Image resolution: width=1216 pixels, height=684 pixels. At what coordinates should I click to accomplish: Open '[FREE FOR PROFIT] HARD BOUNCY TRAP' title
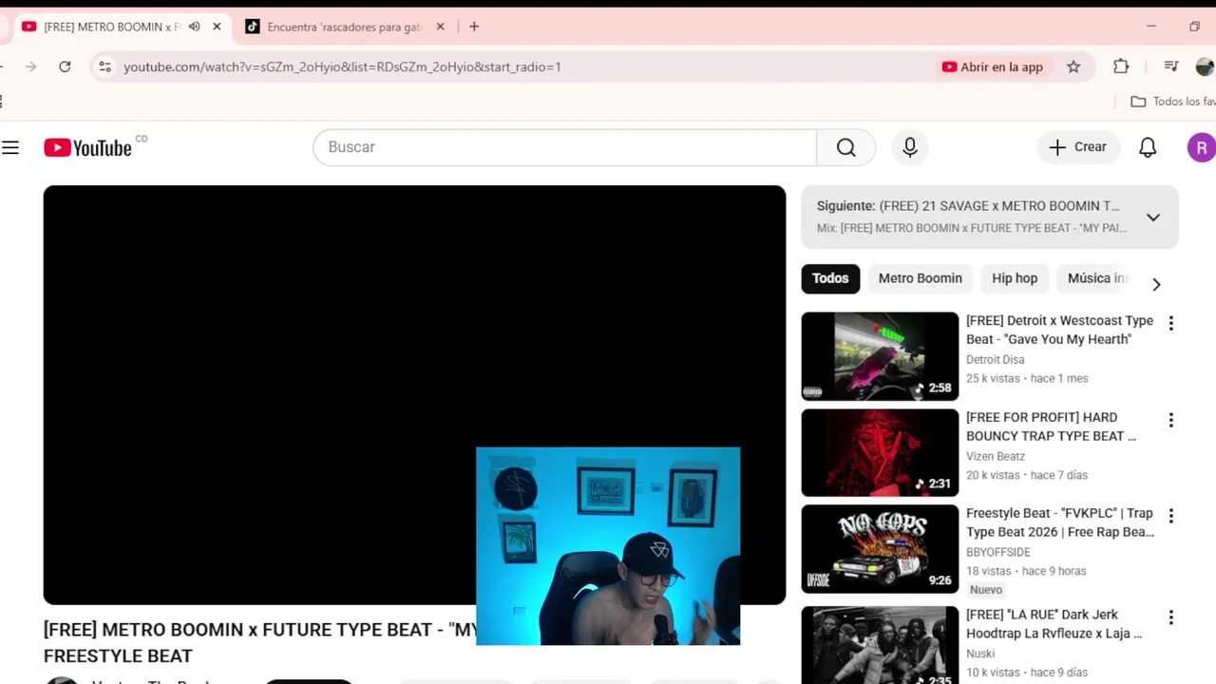coord(1051,427)
